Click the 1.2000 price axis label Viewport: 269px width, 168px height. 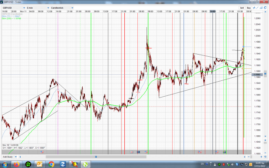coord(257,36)
